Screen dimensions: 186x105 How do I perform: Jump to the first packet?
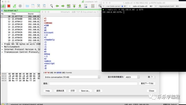pos(74,6)
